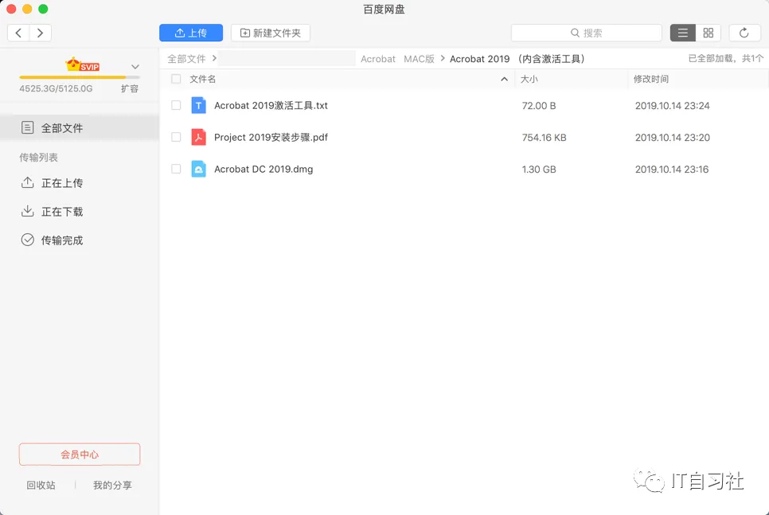Click the red PDF file icon
Viewport: 769px width, 515px height.
coord(199,138)
